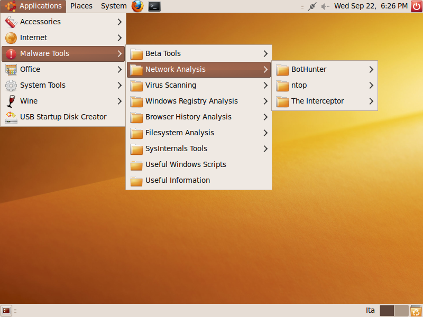Click the Office chart icon

(x=11, y=70)
